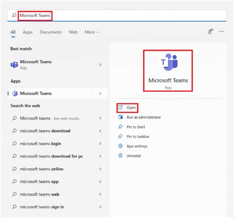This screenshot has width=234, height=218.
Task: Expand the More filter dropdown
Action: coord(92,32)
